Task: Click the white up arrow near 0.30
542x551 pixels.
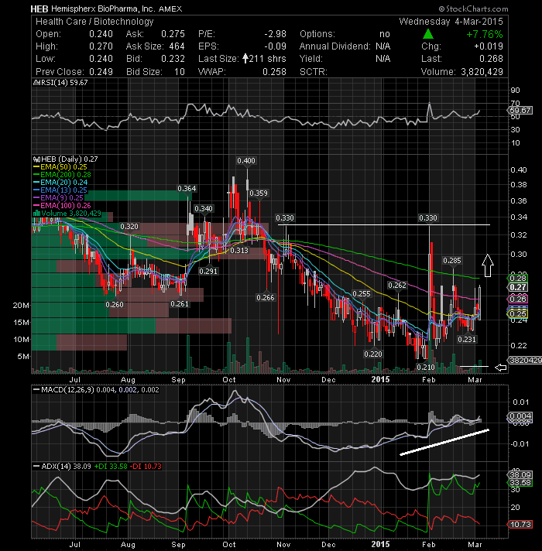Action: click(x=488, y=265)
